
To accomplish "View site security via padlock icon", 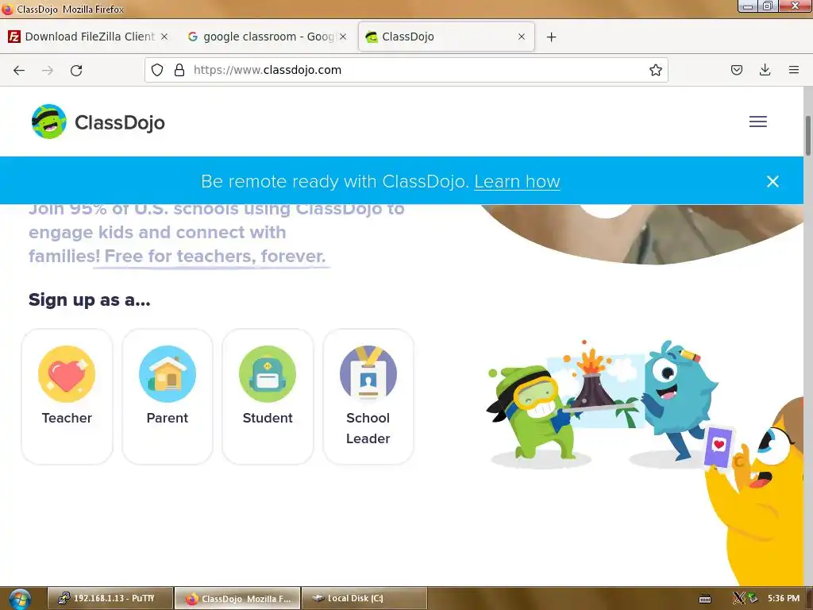I will [179, 70].
